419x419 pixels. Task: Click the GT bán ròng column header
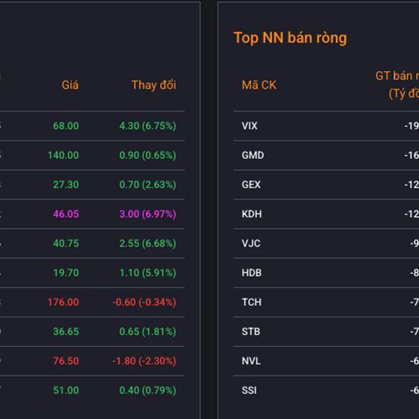coord(398,77)
